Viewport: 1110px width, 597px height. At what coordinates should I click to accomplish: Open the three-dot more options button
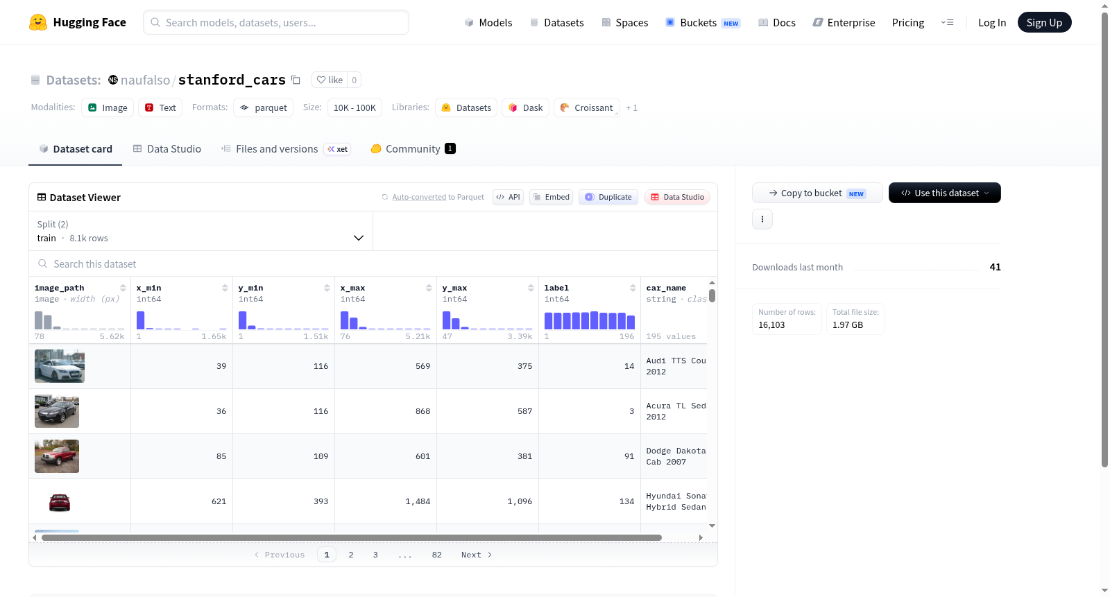762,219
